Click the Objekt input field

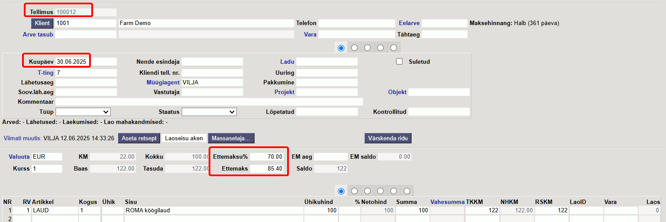(439, 92)
